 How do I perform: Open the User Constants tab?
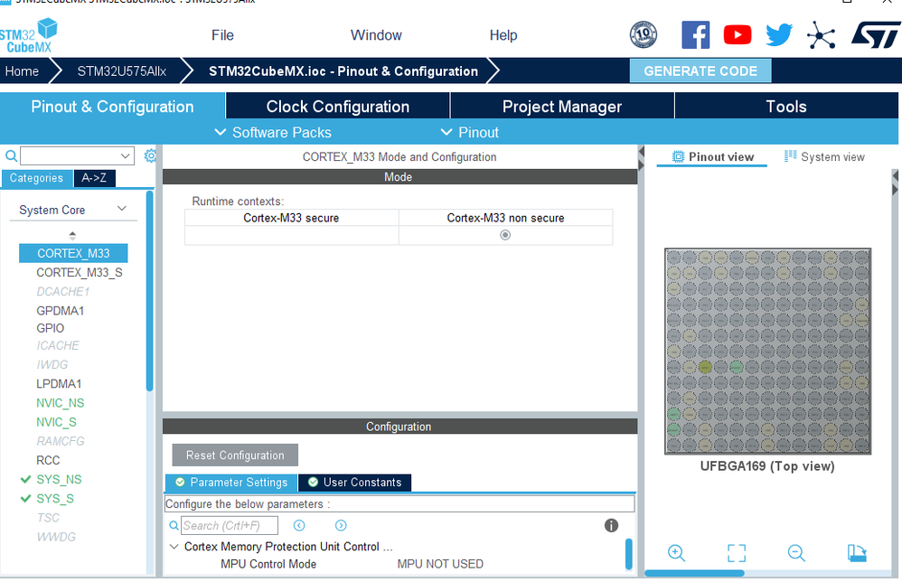(354, 483)
